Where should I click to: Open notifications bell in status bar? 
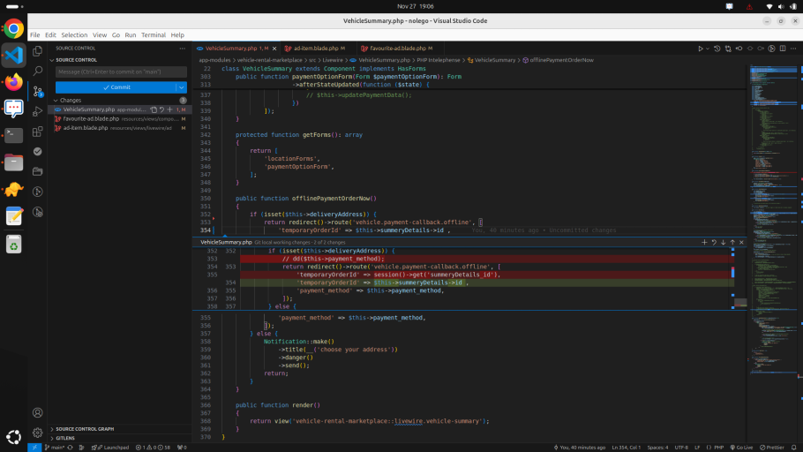click(795, 448)
